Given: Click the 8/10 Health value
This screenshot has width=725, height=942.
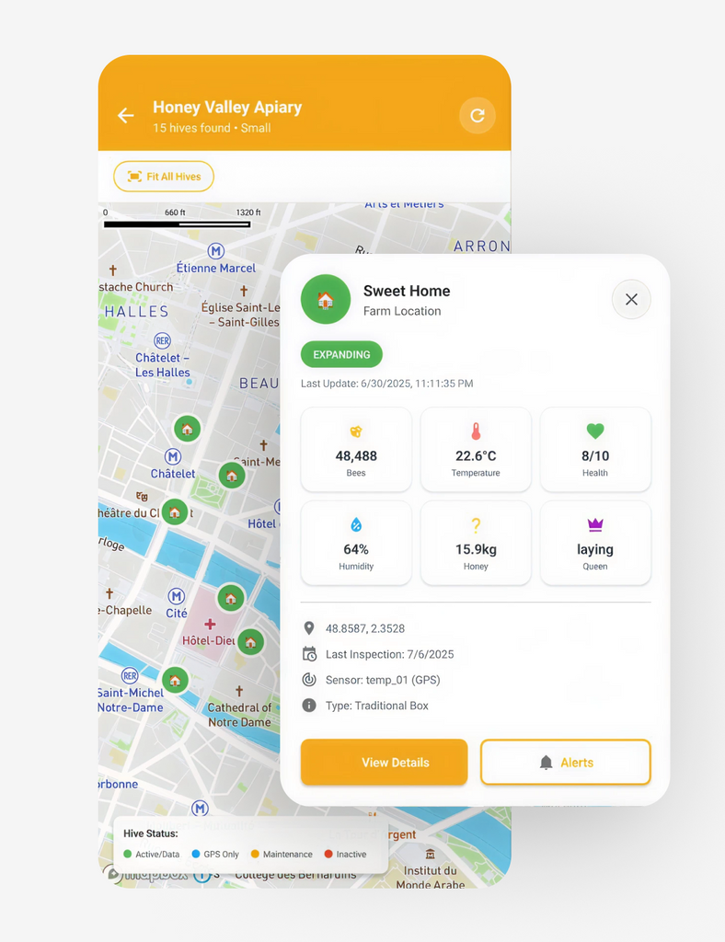Looking at the screenshot, I should [595, 456].
